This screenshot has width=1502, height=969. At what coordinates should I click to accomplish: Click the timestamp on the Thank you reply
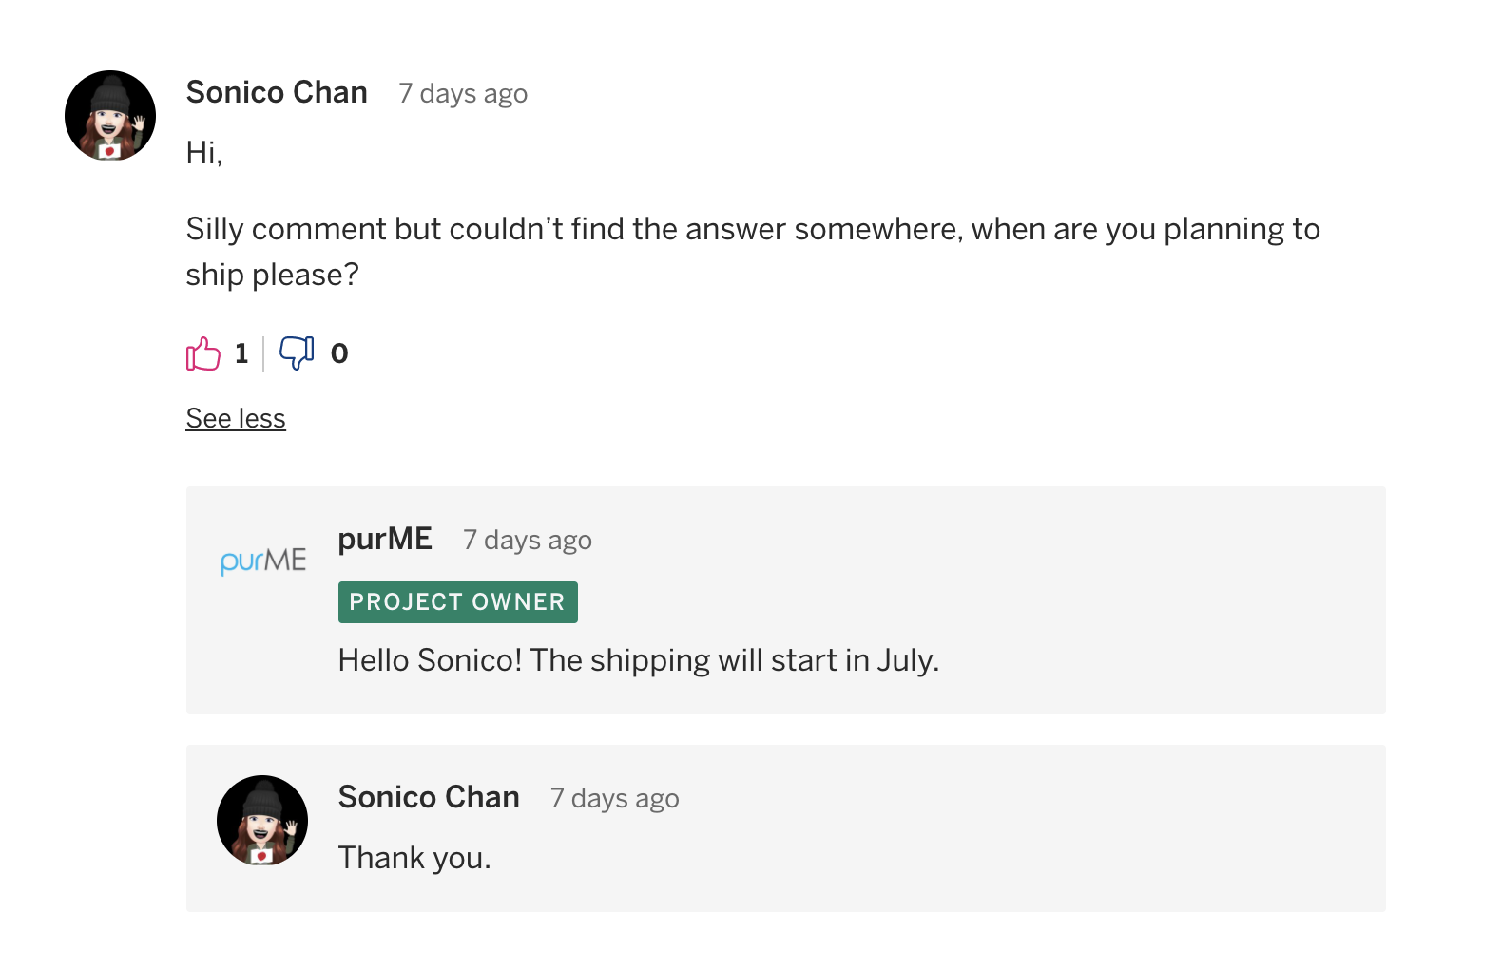pyautogui.click(x=615, y=799)
